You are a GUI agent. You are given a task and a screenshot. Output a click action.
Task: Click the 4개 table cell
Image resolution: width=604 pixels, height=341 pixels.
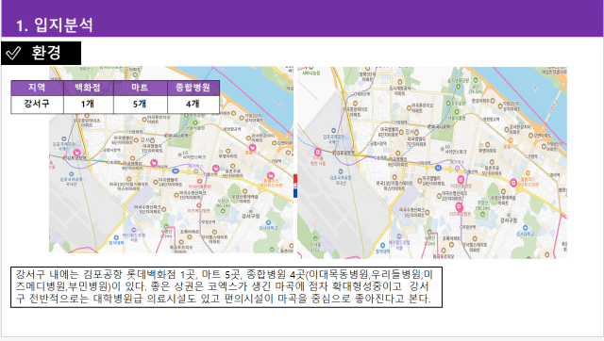[x=193, y=105]
